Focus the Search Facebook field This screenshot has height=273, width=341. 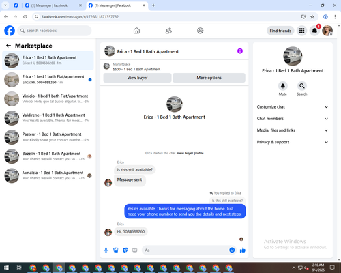(55, 31)
